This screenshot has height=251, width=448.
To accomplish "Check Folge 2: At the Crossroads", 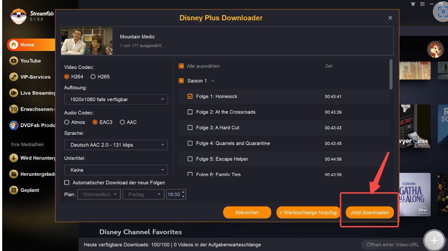I will (190, 112).
